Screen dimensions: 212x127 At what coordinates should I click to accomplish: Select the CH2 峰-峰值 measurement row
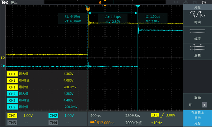click(47, 100)
